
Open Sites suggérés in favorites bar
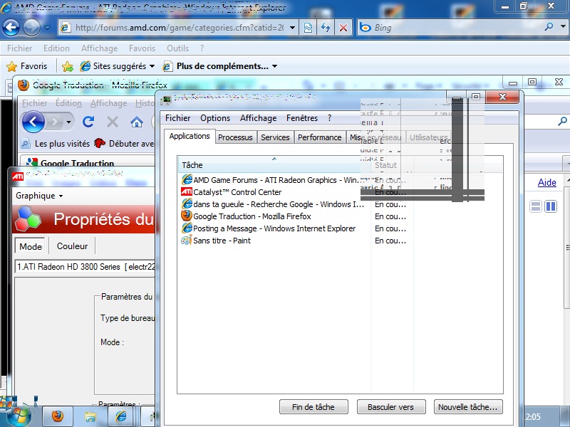[x=118, y=66]
